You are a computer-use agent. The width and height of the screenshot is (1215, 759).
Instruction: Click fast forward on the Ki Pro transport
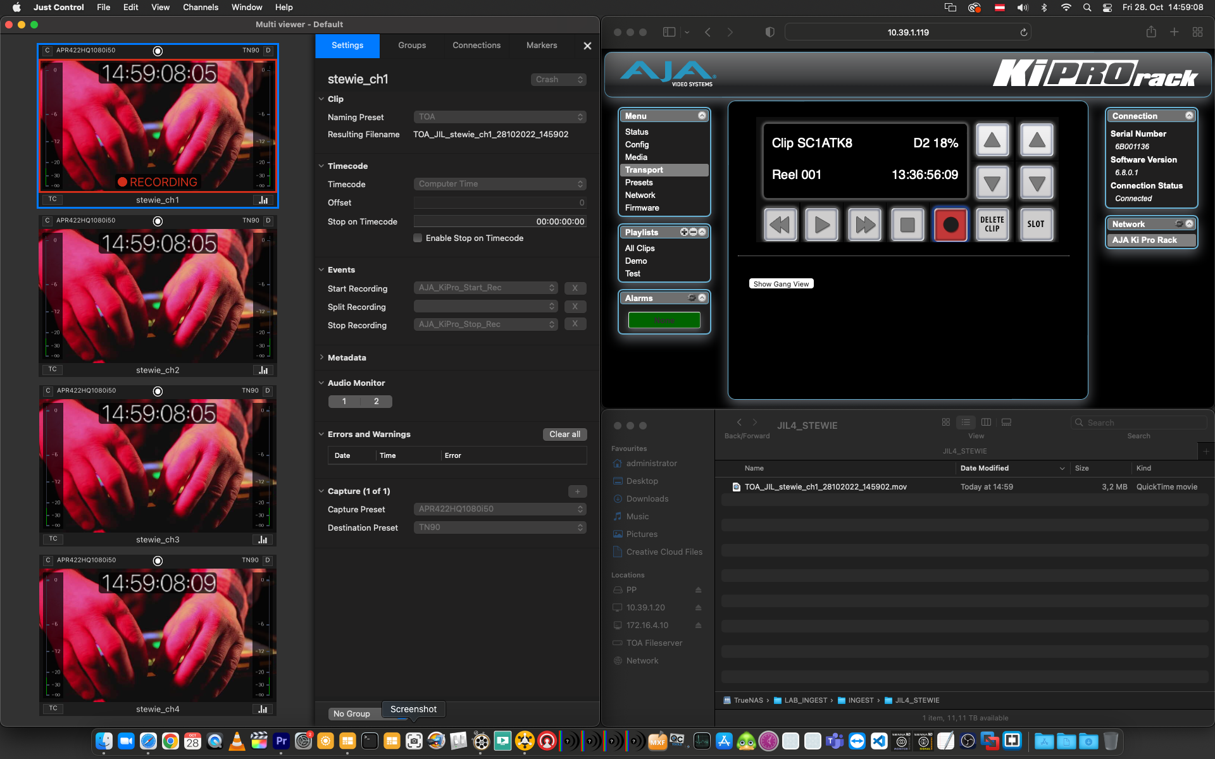[x=864, y=225]
